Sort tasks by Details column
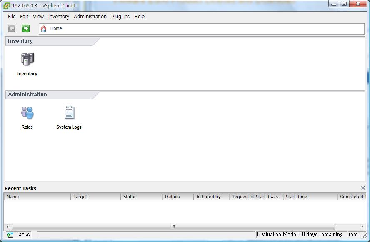The width and height of the screenshot is (370, 242). (178, 197)
